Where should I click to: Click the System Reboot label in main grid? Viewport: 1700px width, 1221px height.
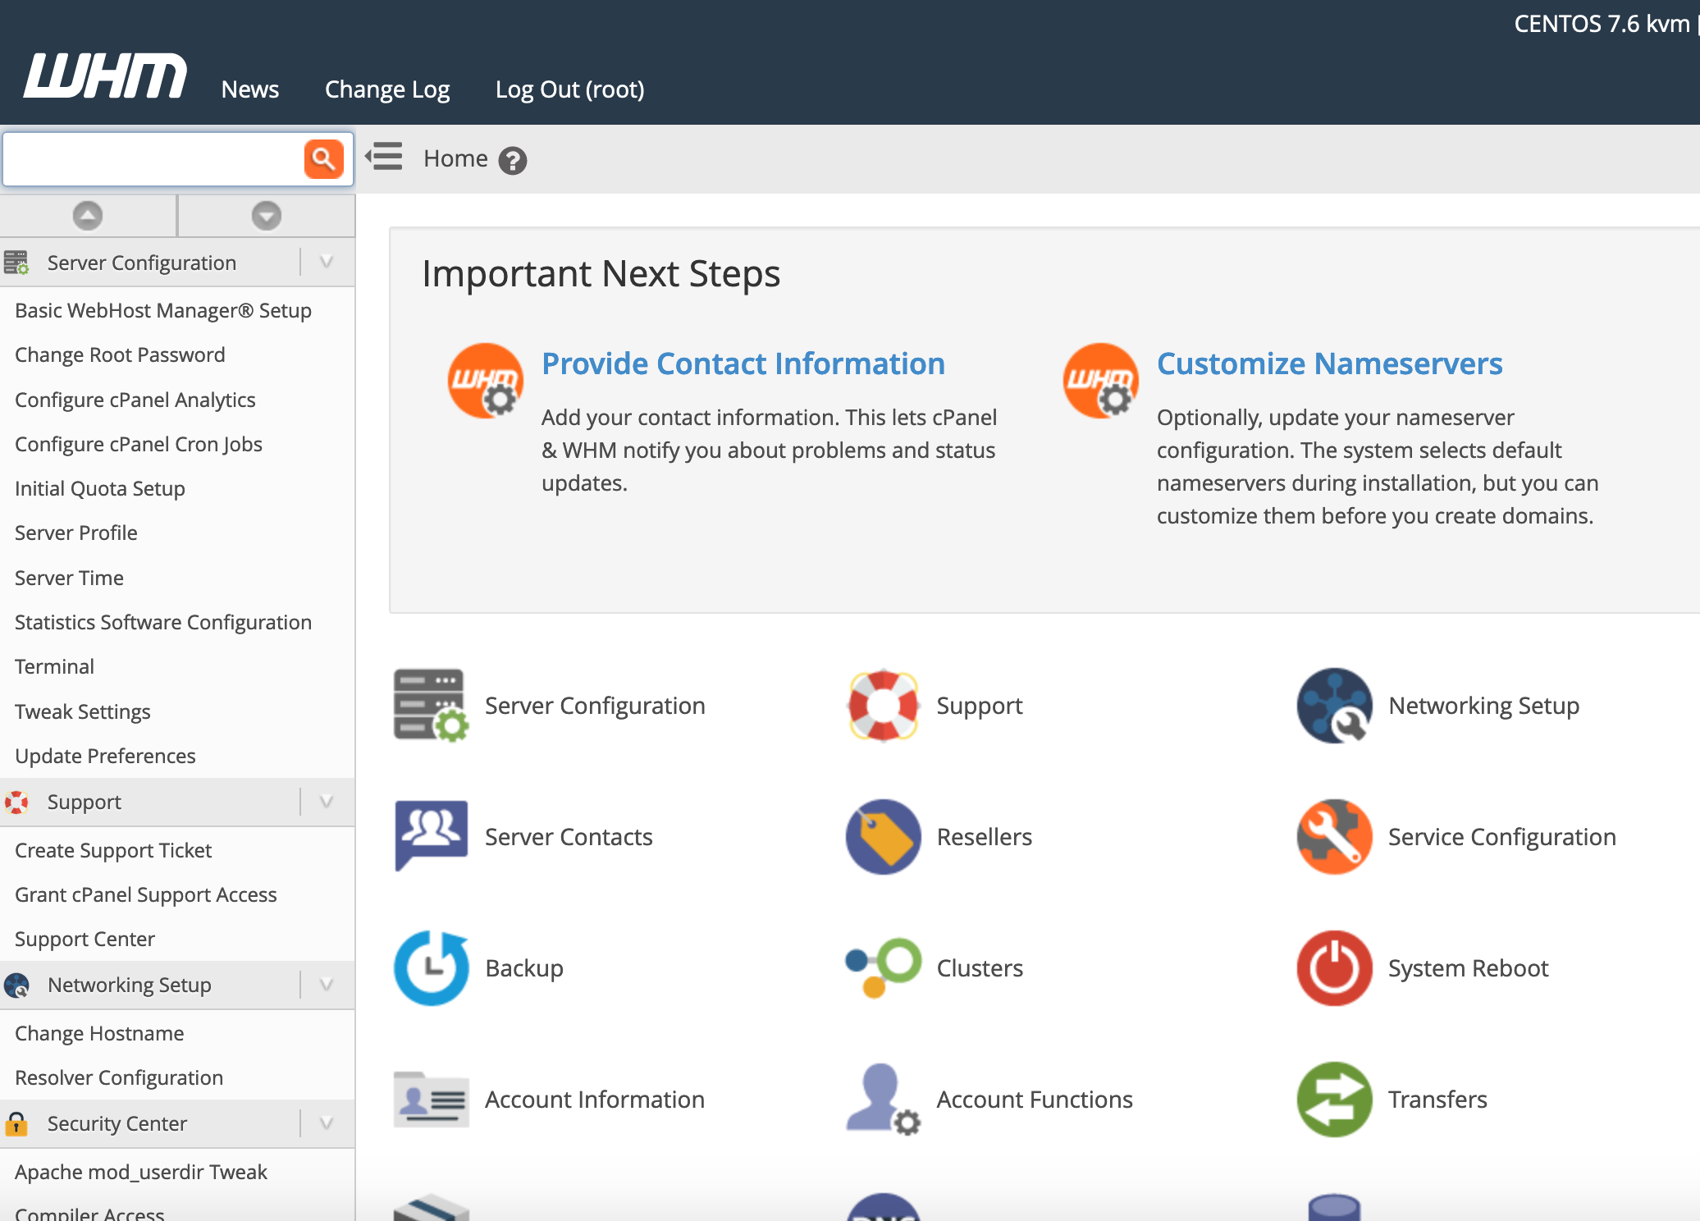[x=1468, y=968]
